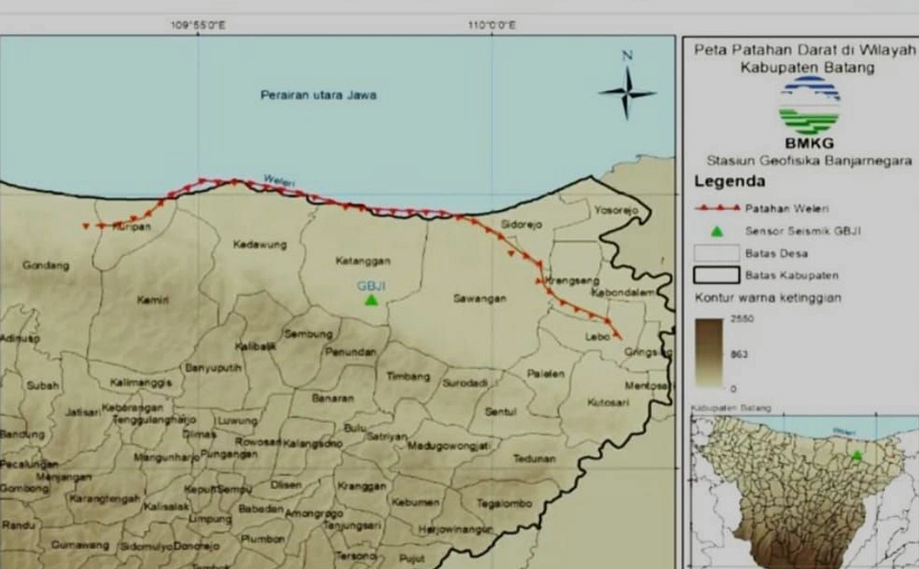Viewport: 919px width, 569px height.
Task: Click the blue 'GBJI' station label
Action: tap(371, 286)
